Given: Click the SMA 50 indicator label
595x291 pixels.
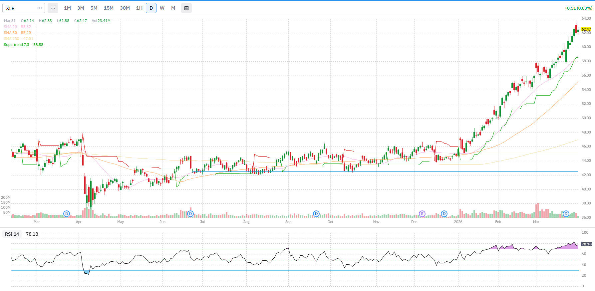Looking at the screenshot, I should pyautogui.click(x=10, y=33).
